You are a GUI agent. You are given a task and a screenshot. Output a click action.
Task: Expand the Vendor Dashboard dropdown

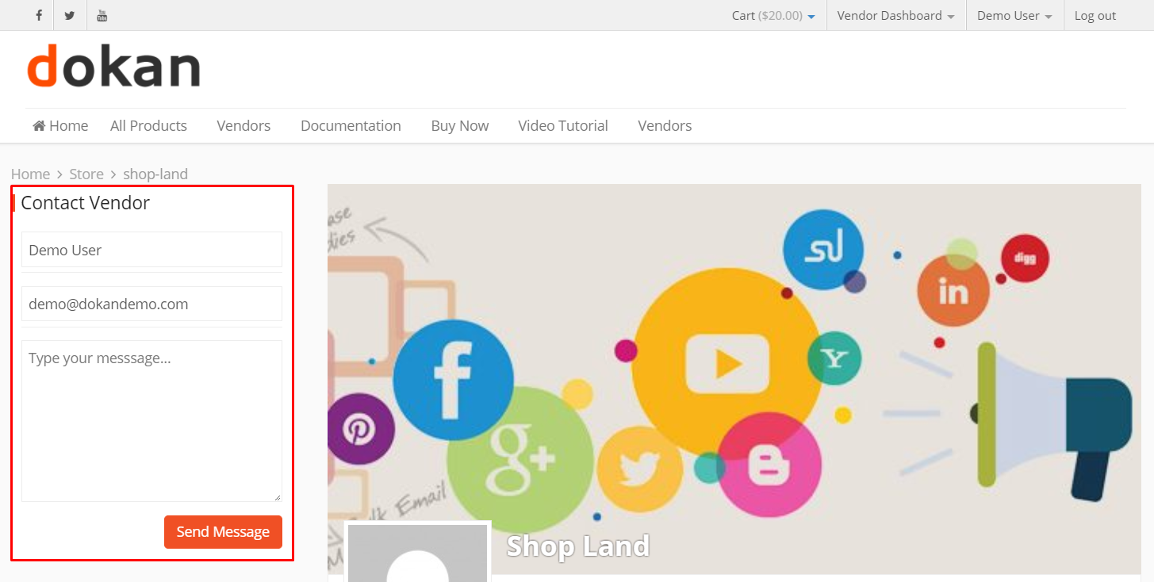click(896, 15)
